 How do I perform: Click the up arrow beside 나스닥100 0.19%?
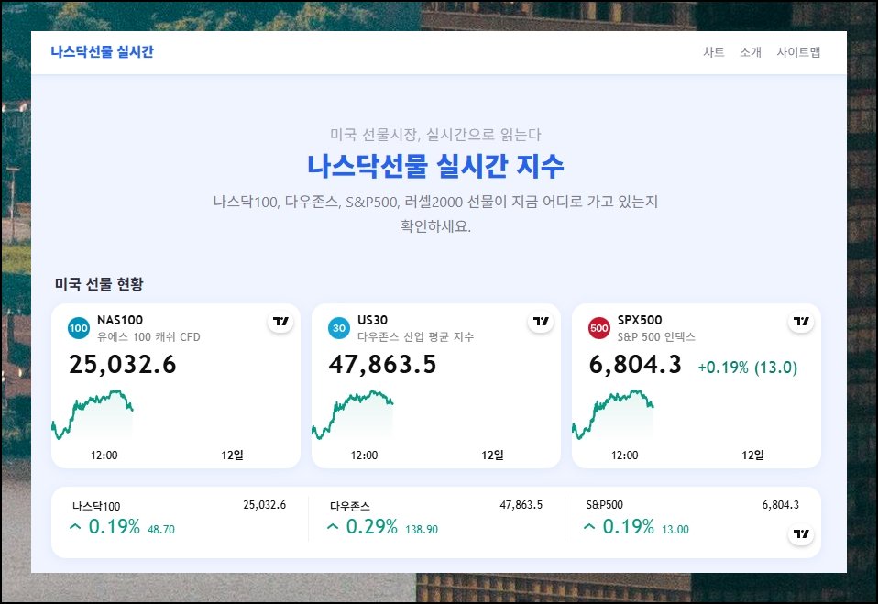pos(75,527)
